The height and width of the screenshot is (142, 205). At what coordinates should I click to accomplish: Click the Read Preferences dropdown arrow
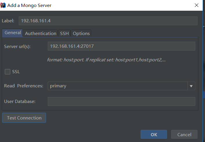191,86
